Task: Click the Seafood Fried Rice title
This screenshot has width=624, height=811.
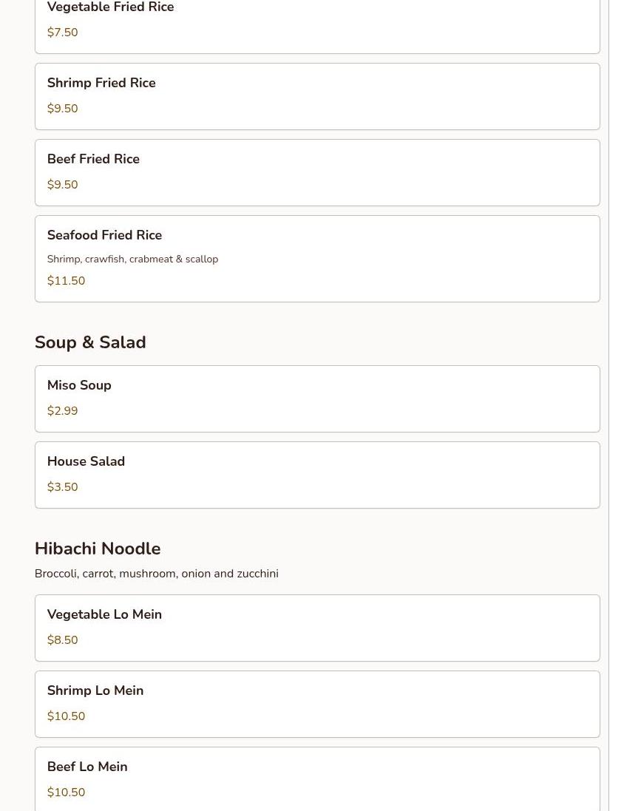Action: coord(104,235)
